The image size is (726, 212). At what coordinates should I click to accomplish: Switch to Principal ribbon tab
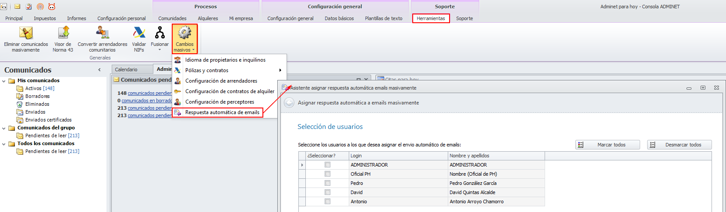point(14,18)
